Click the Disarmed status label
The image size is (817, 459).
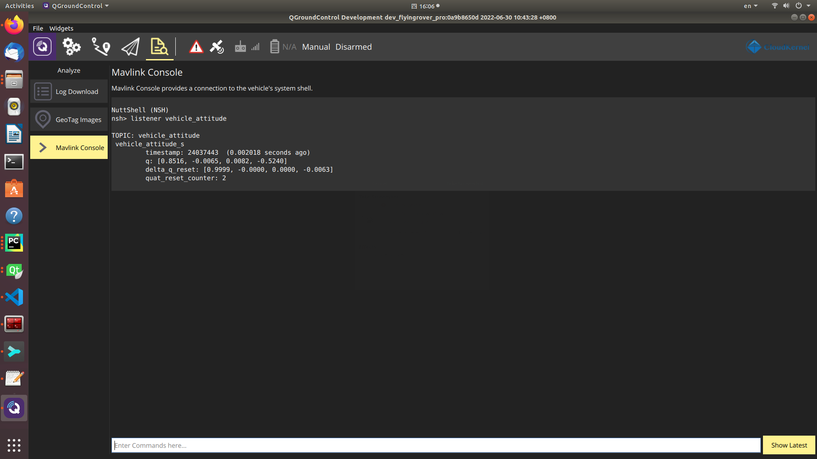pyautogui.click(x=353, y=47)
